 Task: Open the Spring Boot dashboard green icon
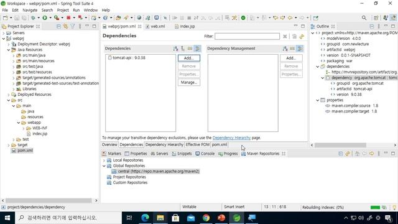(x=243, y=18)
